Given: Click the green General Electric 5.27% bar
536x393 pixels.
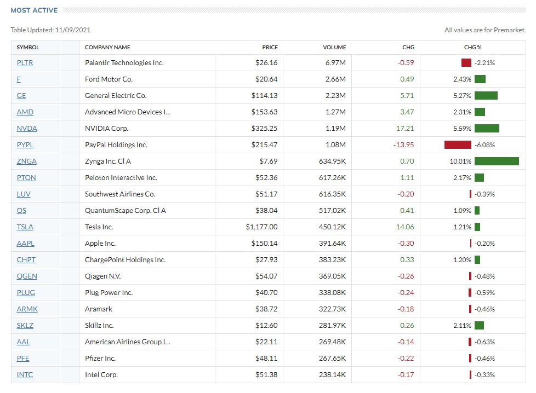Looking at the screenshot, I should coord(486,96).
